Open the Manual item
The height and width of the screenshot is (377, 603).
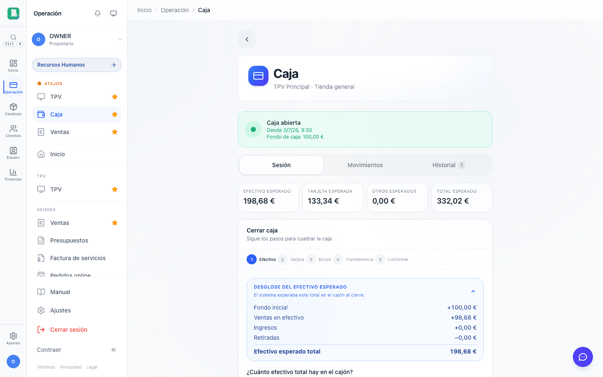click(77, 292)
